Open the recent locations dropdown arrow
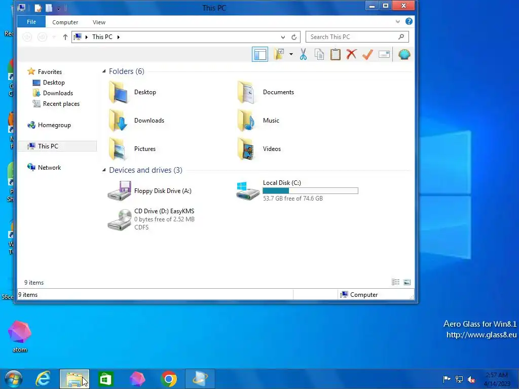The image size is (519, 389). (x=54, y=37)
